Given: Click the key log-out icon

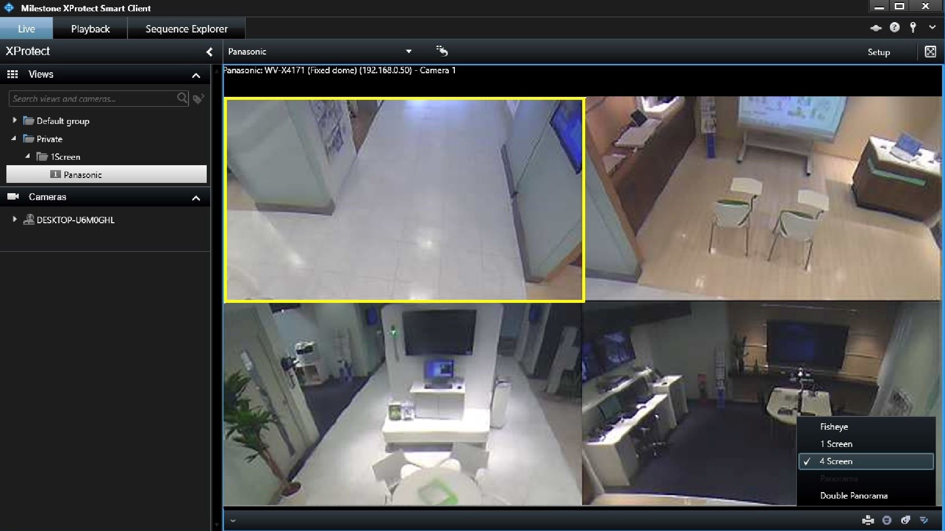Looking at the screenshot, I should pyautogui.click(x=913, y=28).
